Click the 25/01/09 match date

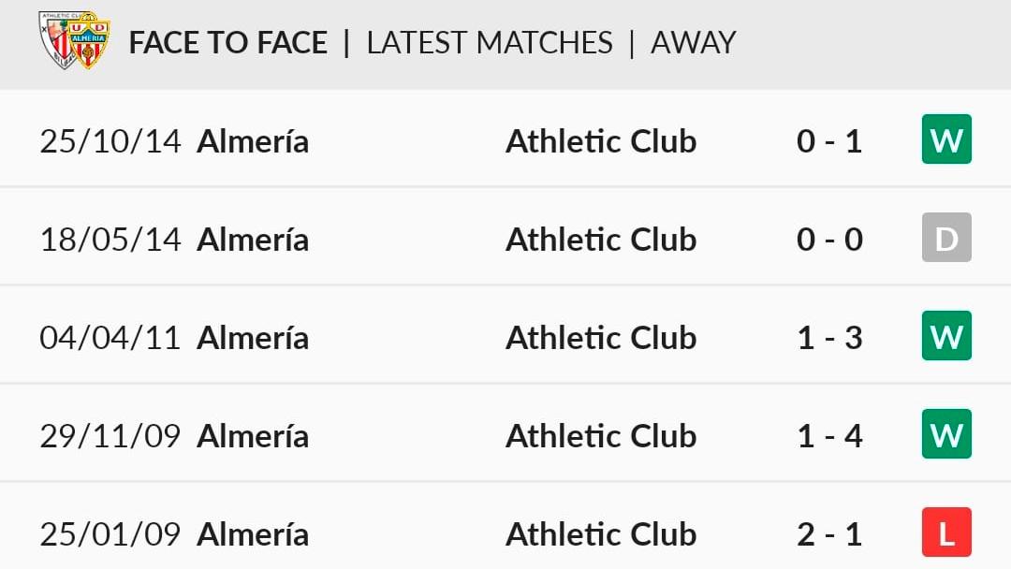pyautogui.click(x=110, y=534)
